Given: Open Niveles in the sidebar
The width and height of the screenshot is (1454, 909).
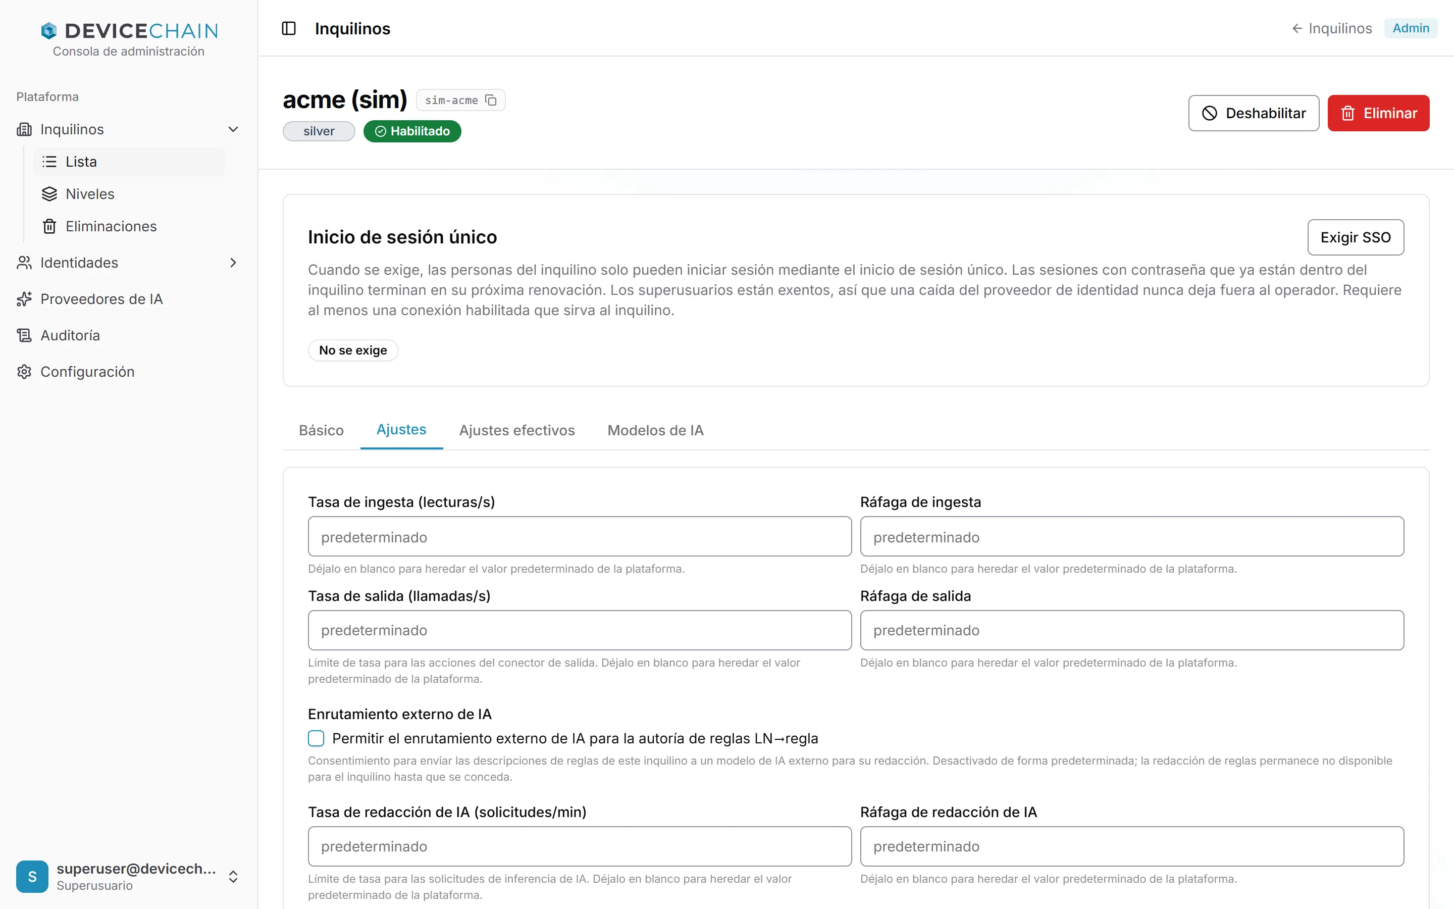Looking at the screenshot, I should pyautogui.click(x=129, y=194).
